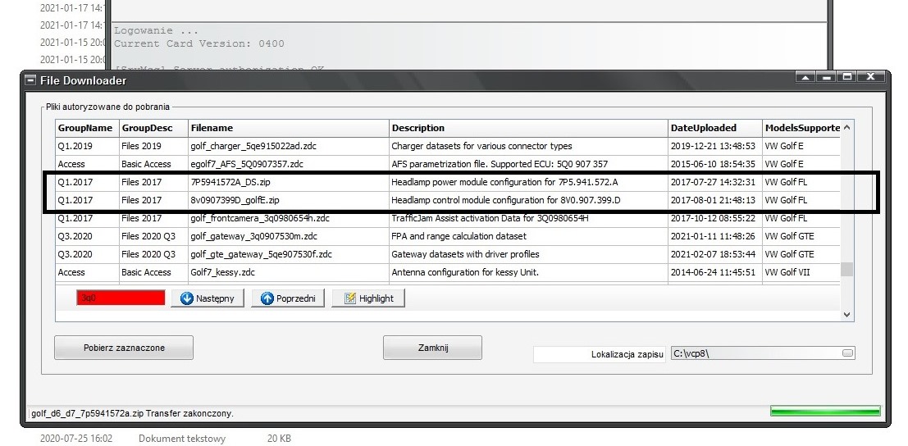Click the File Downloader window menu icon
The height and width of the screenshot is (446, 908).
tap(30, 80)
